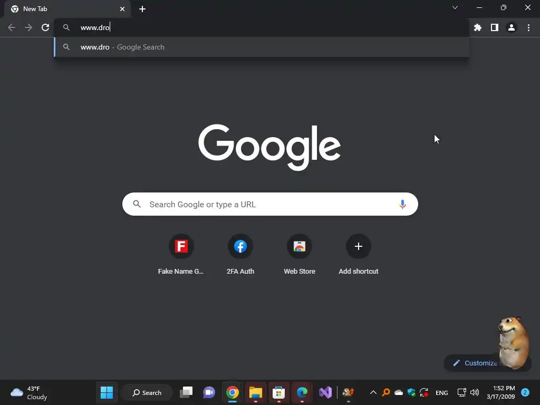Open the Chat app in taskbar

209,392
